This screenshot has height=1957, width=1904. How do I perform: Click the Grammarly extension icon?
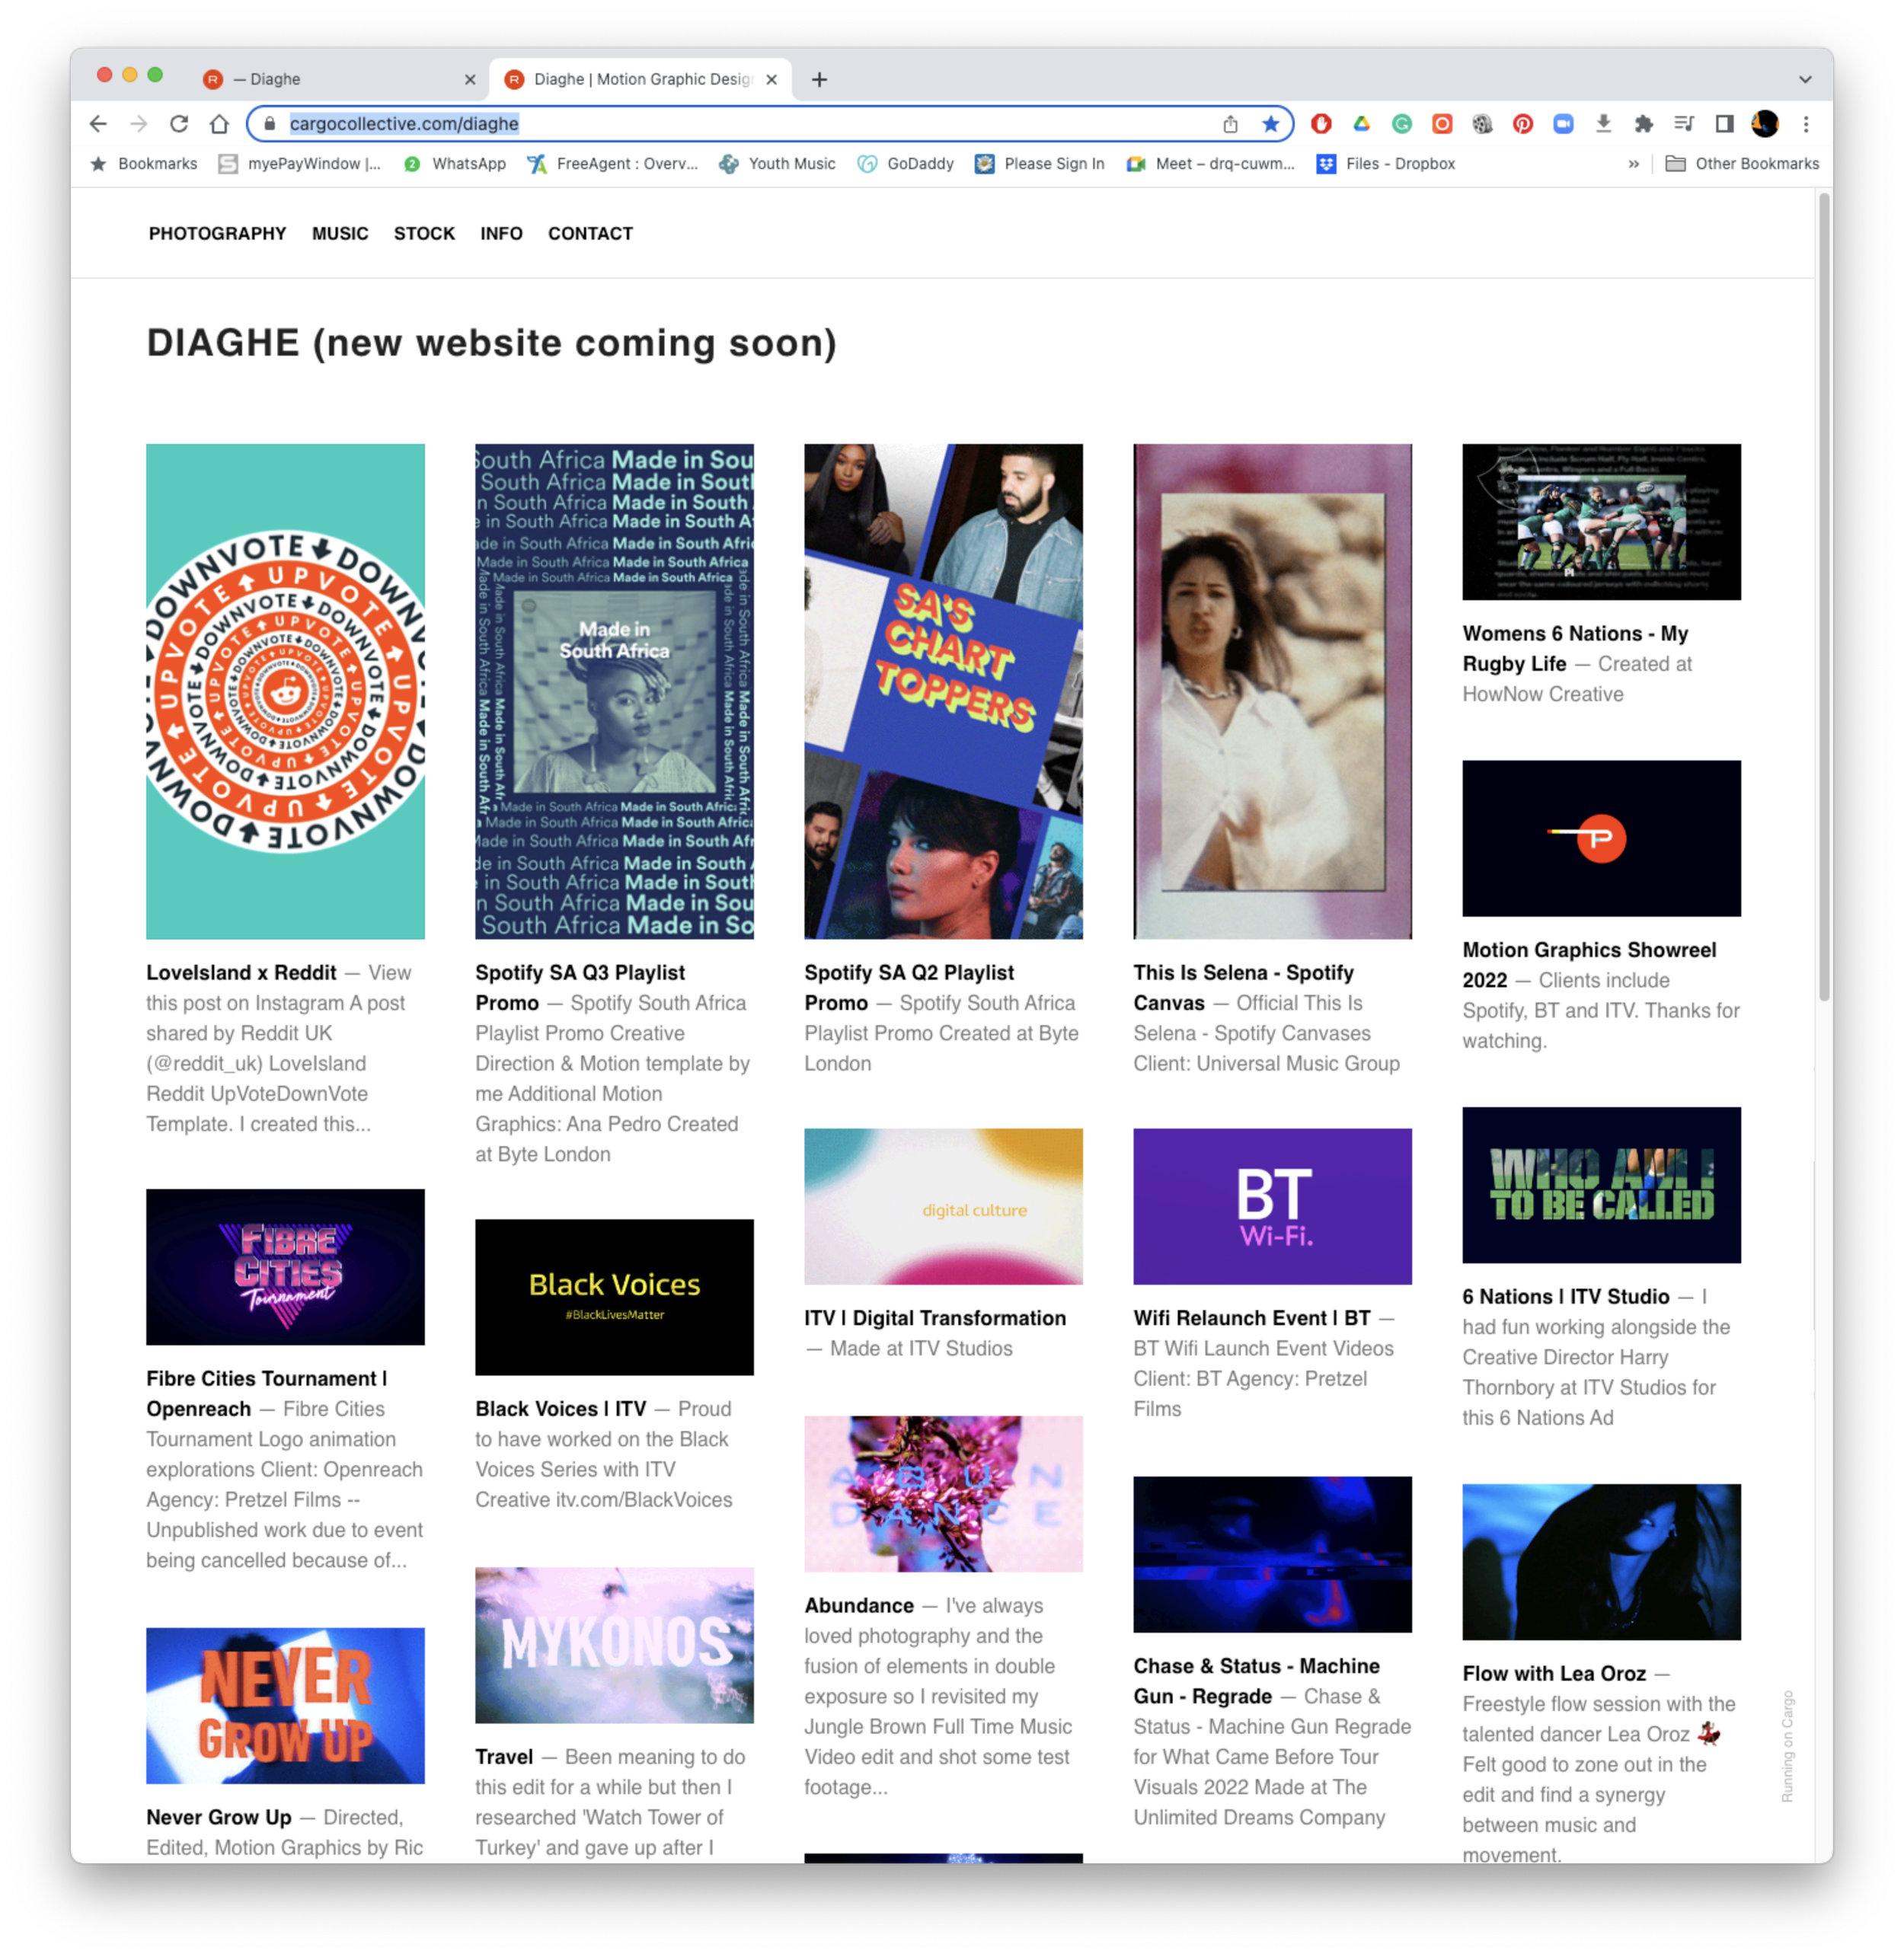[1402, 124]
